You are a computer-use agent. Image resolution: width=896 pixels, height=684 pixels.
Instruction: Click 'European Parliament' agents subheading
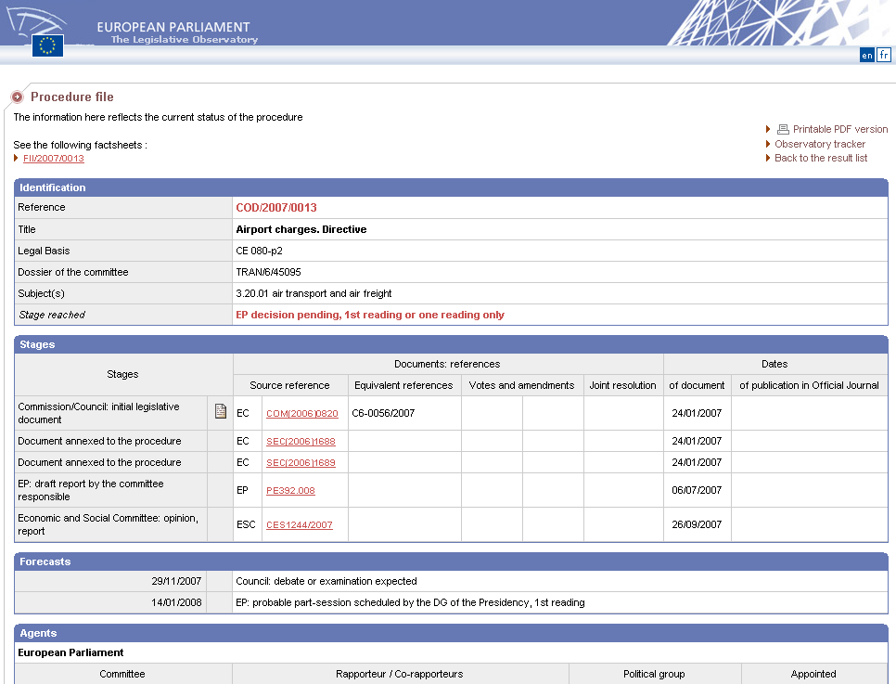(x=70, y=652)
